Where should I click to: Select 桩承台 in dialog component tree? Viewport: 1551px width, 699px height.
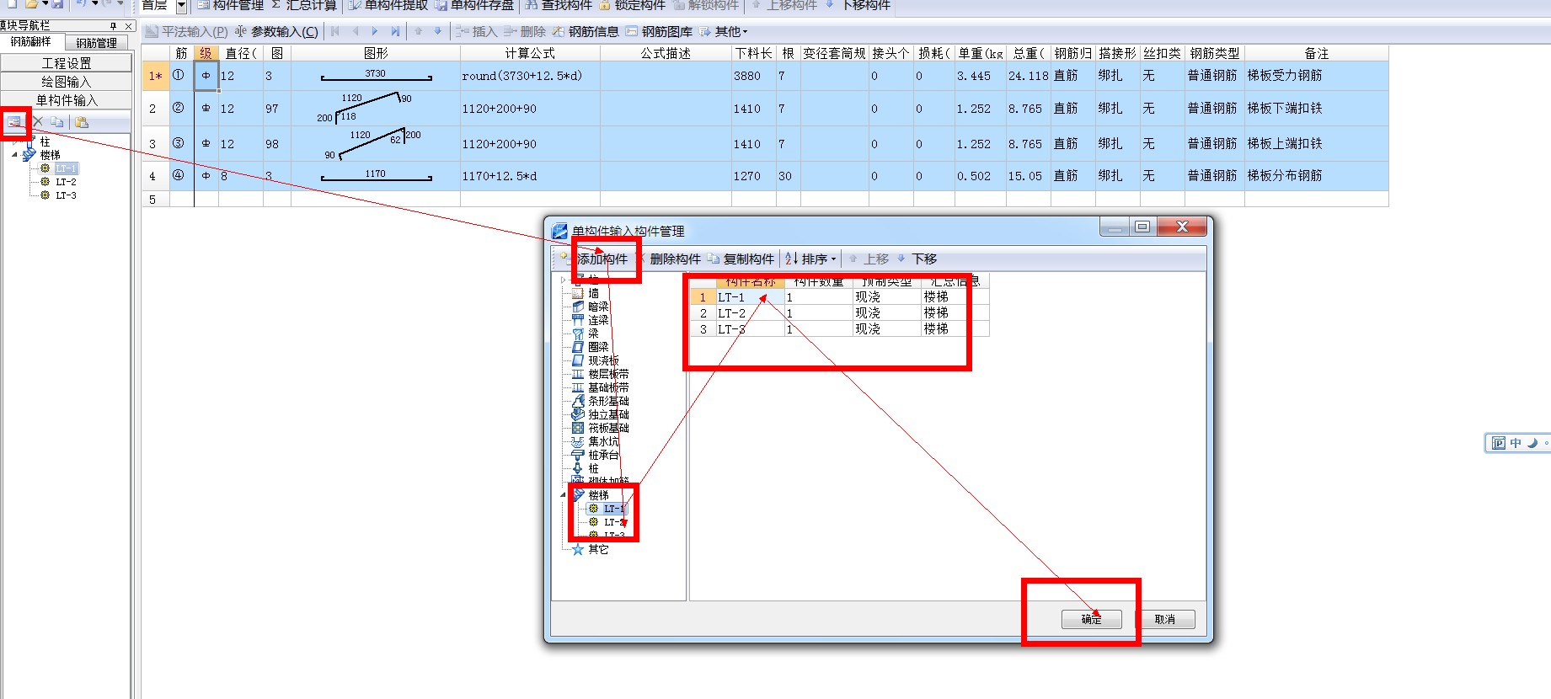(x=603, y=455)
